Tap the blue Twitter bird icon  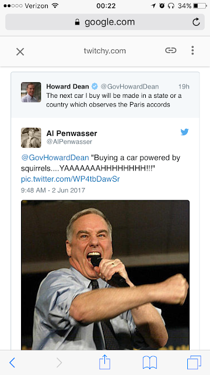(x=184, y=132)
